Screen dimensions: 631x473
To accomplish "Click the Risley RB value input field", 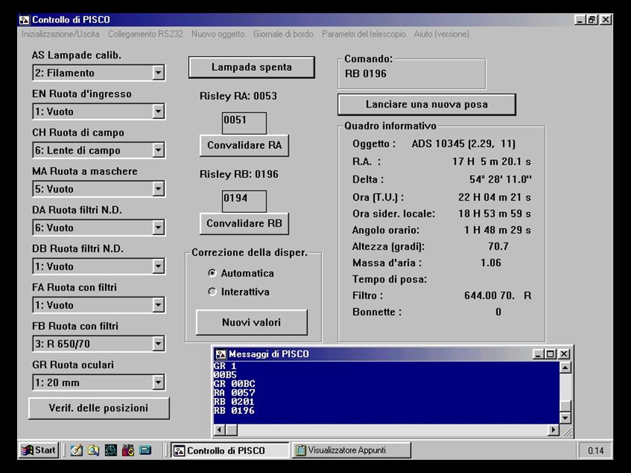I will [x=244, y=201].
